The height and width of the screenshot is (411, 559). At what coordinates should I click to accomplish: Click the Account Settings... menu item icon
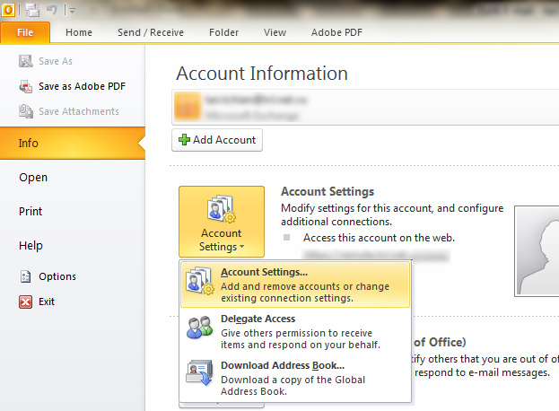click(x=200, y=281)
